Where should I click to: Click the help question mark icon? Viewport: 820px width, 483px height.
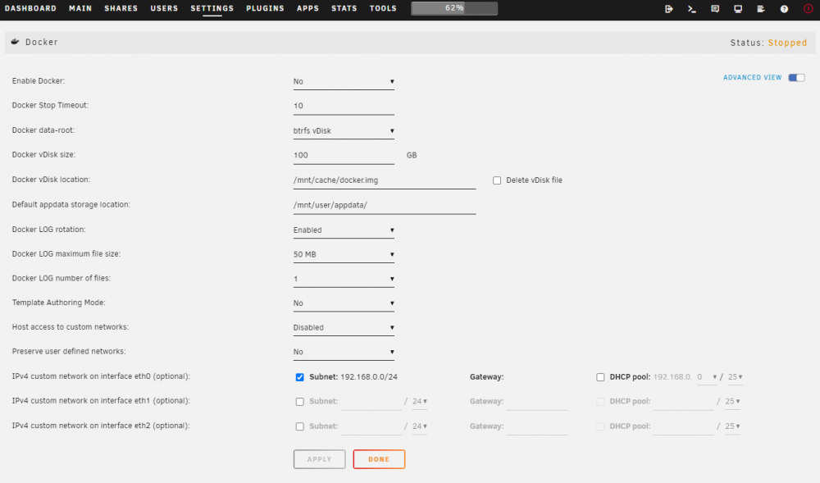(x=784, y=9)
